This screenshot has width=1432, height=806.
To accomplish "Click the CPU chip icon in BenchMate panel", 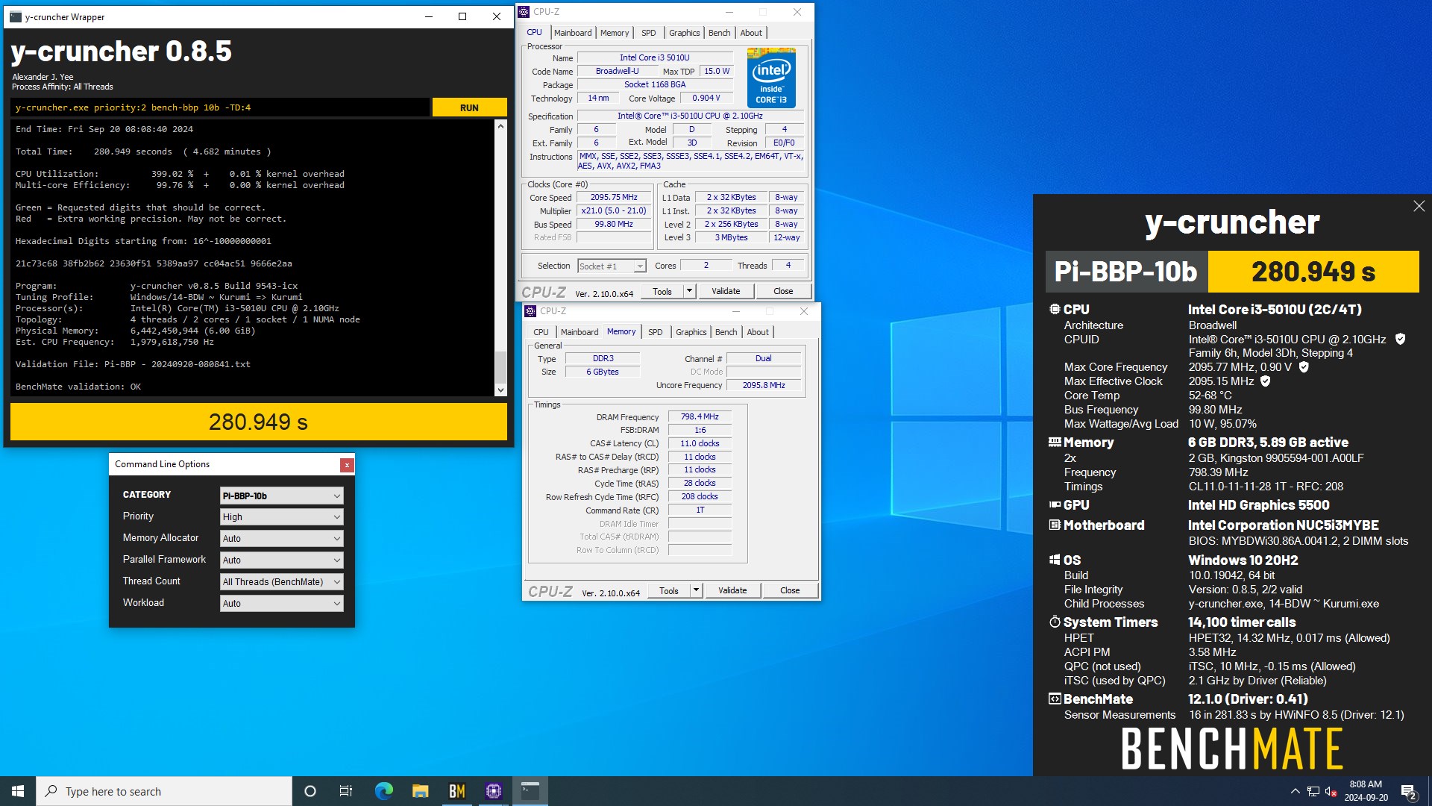I will (x=1055, y=309).
